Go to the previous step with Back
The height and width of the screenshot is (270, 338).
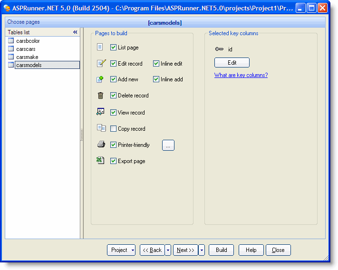(x=152, y=250)
